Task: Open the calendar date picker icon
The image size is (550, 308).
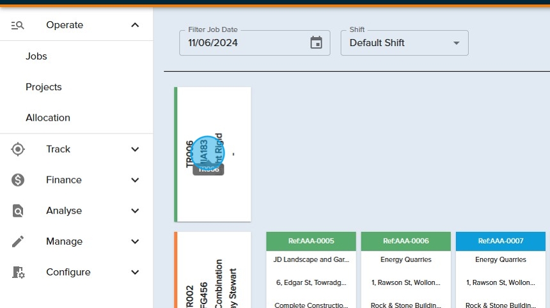Action: point(316,43)
